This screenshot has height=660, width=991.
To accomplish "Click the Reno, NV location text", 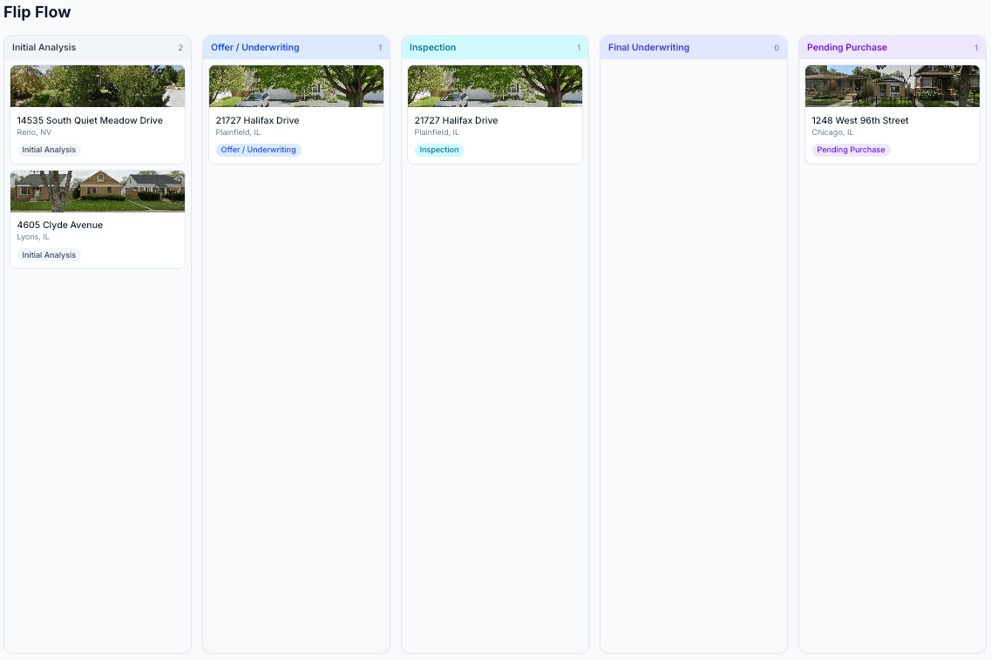I will [x=34, y=132].
